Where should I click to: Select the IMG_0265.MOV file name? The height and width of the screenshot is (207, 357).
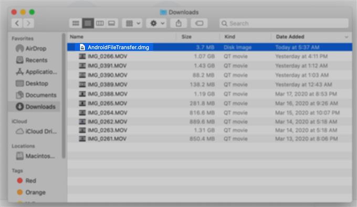(107, 103)
